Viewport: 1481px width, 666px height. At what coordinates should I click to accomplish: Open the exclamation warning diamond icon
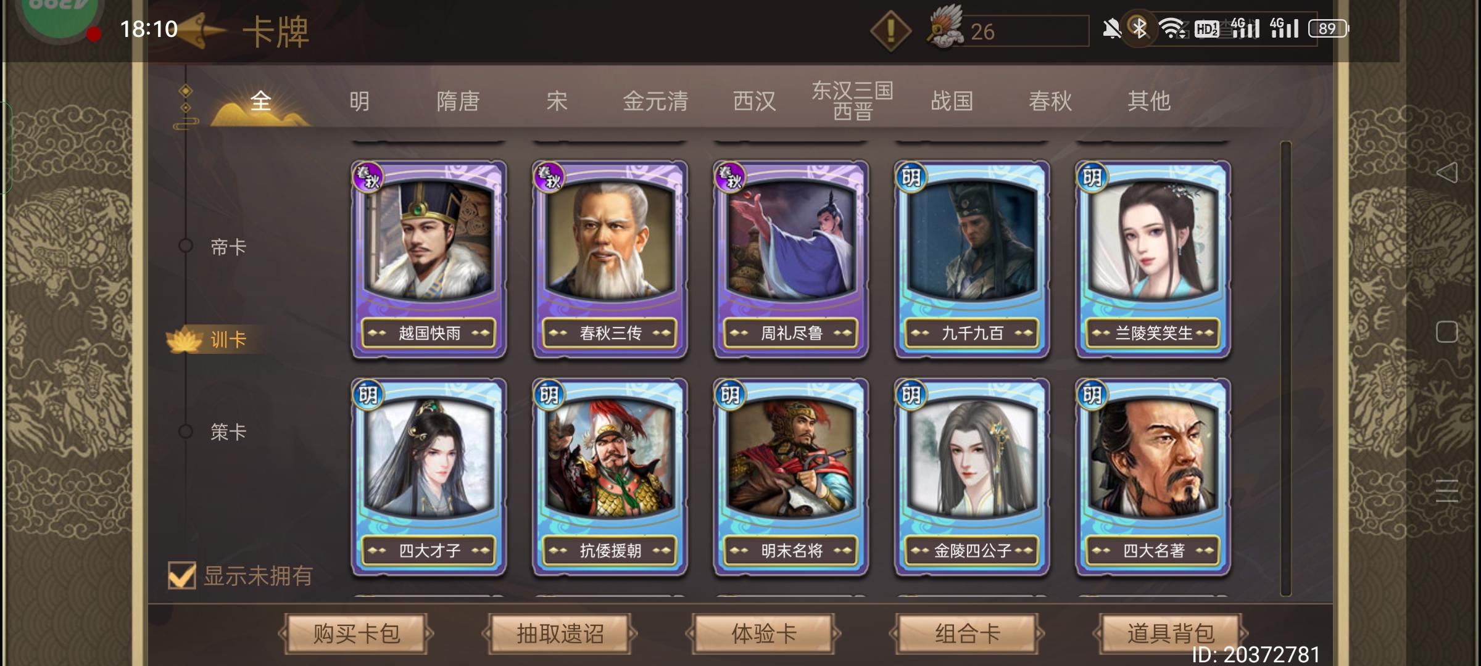[x=890, y=30]
